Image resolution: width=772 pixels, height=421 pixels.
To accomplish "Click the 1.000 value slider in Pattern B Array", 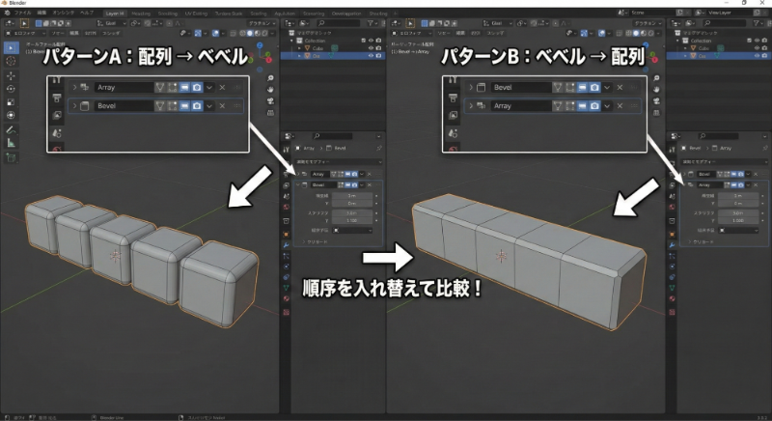I will click(x=737, y=220).
